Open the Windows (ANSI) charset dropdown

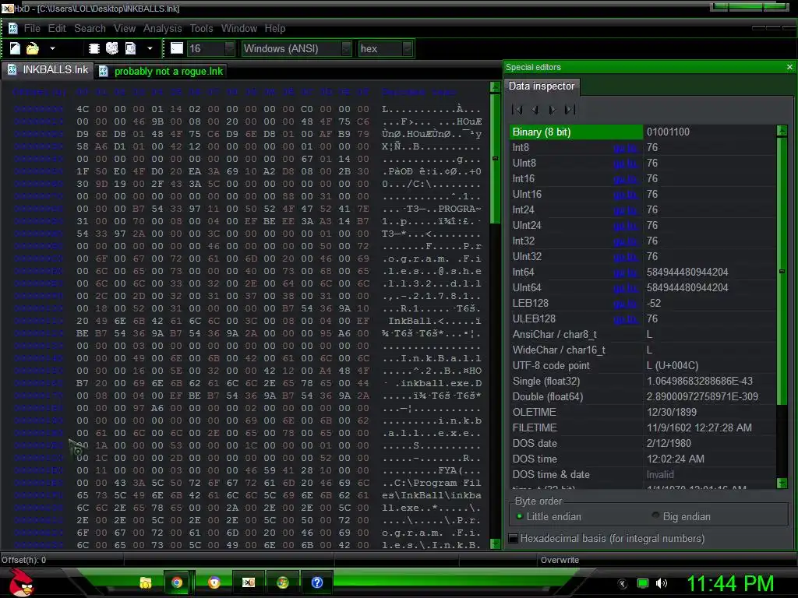pyautogui.click(x=347, y=48)
